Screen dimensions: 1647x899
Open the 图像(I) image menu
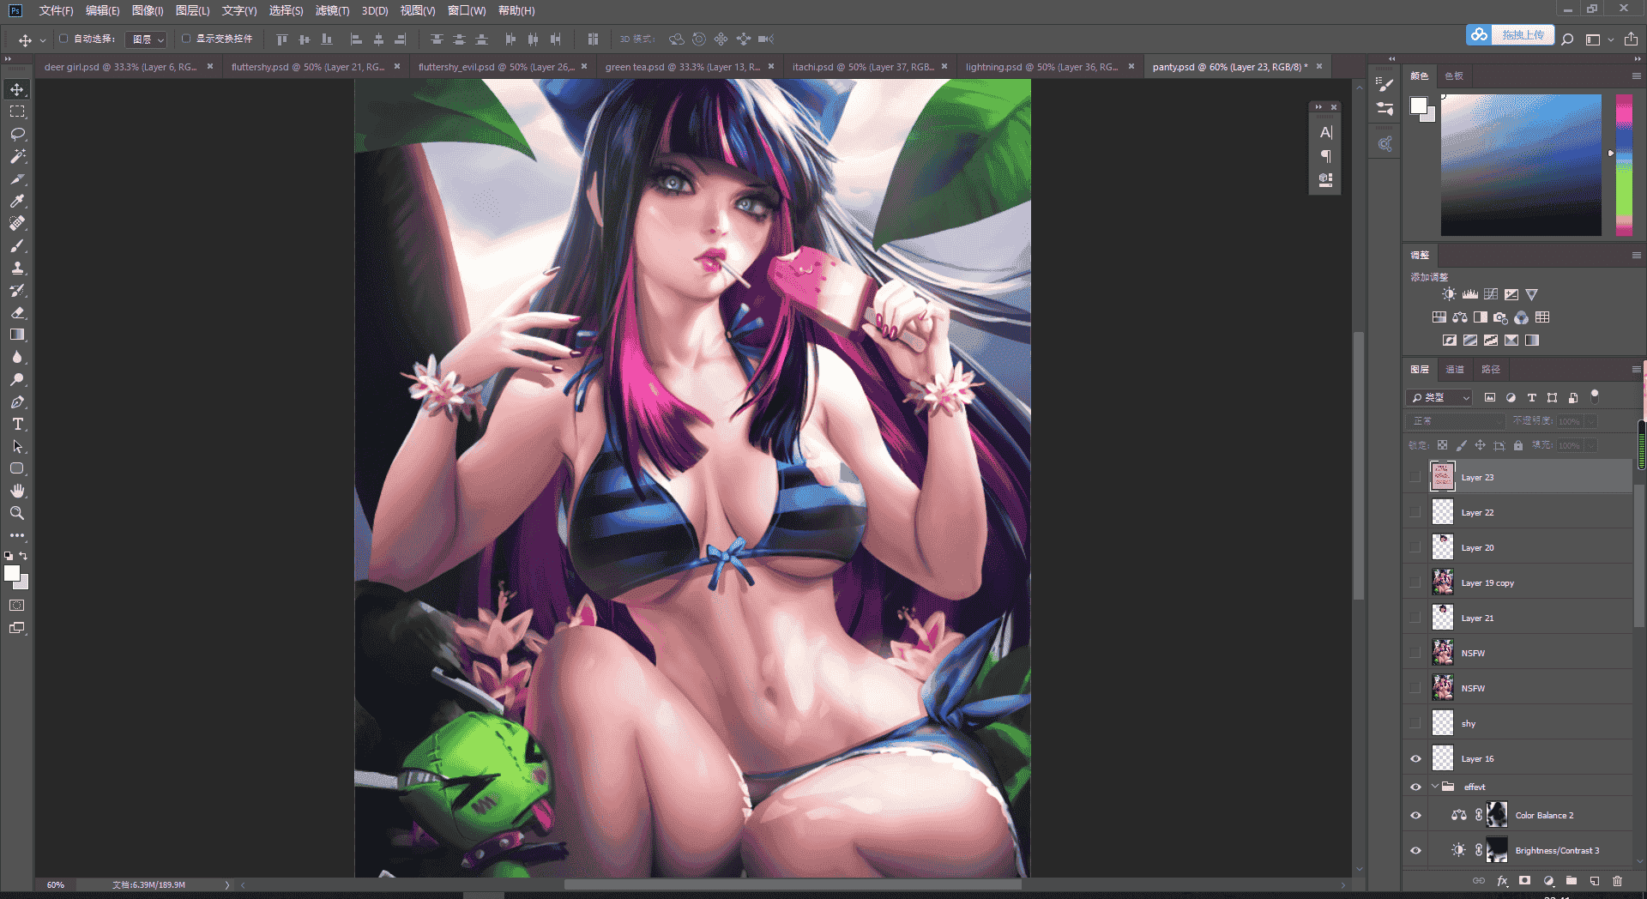tap(148, 10)
